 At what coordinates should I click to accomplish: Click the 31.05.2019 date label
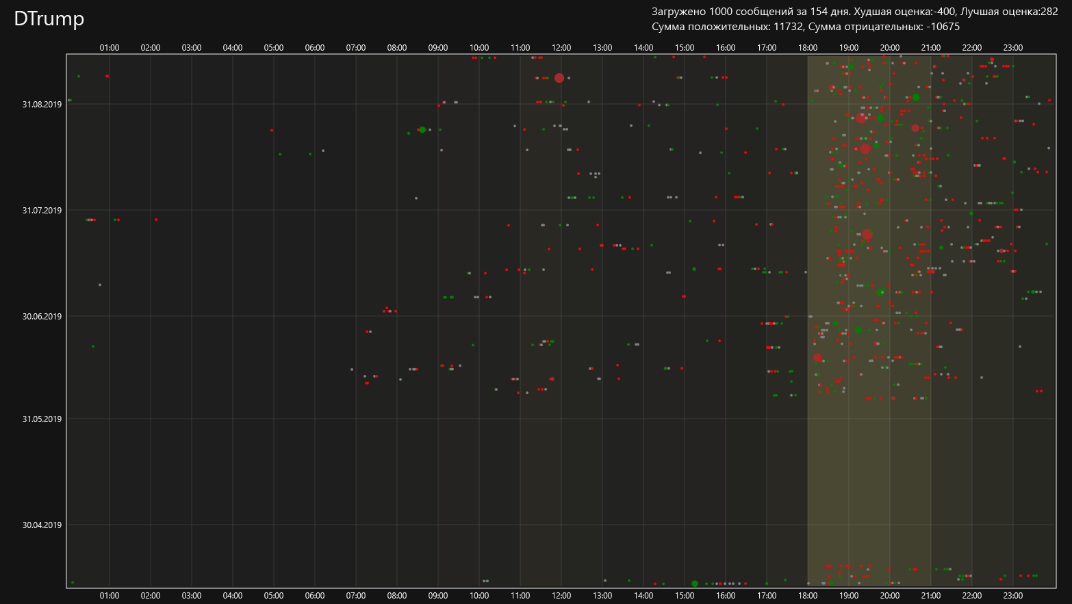42,419
